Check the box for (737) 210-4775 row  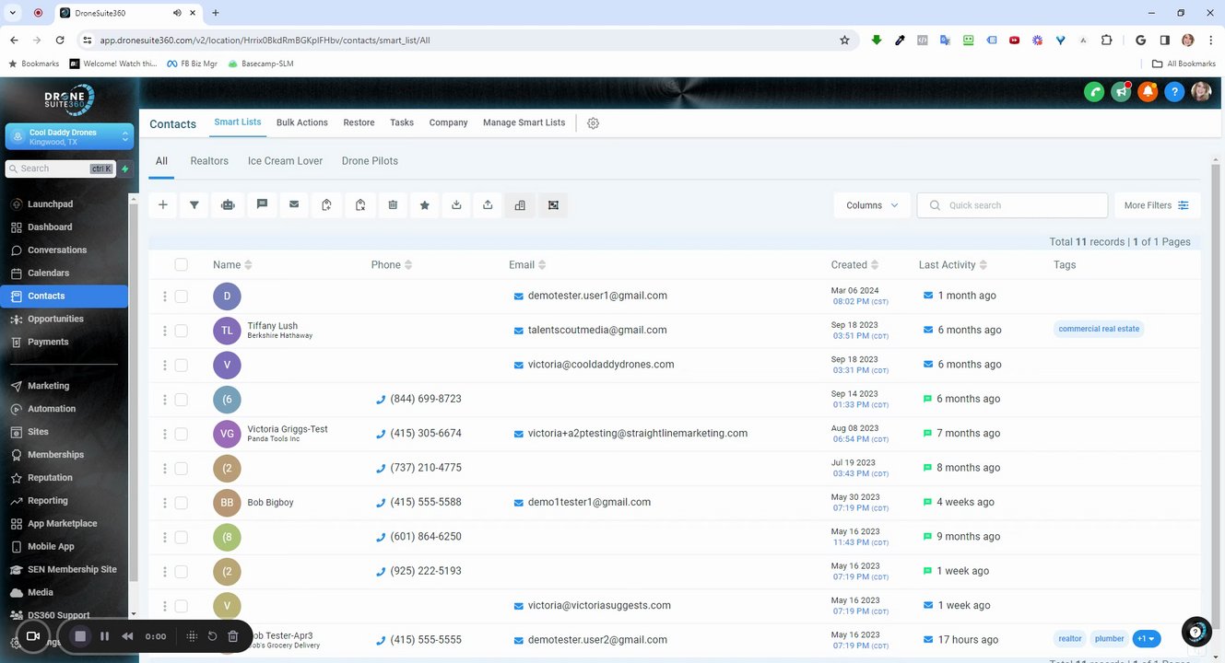181,468
